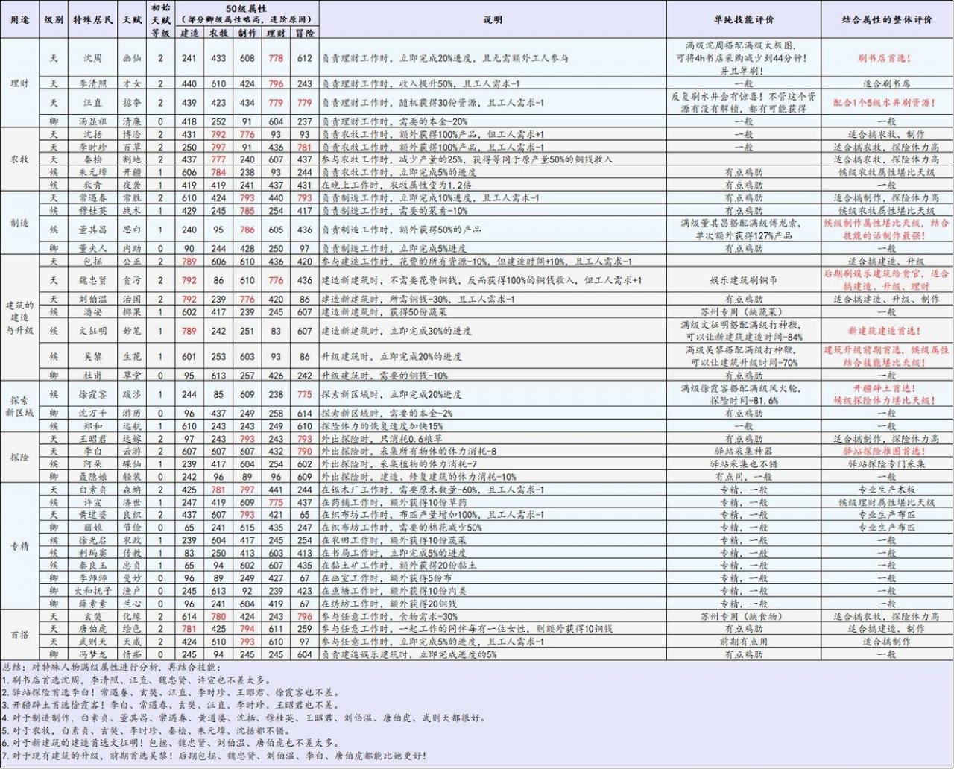Click the 徐霞客 resident name cell
The width and height of the screenshot is (954, 769).
pos(93,394)
